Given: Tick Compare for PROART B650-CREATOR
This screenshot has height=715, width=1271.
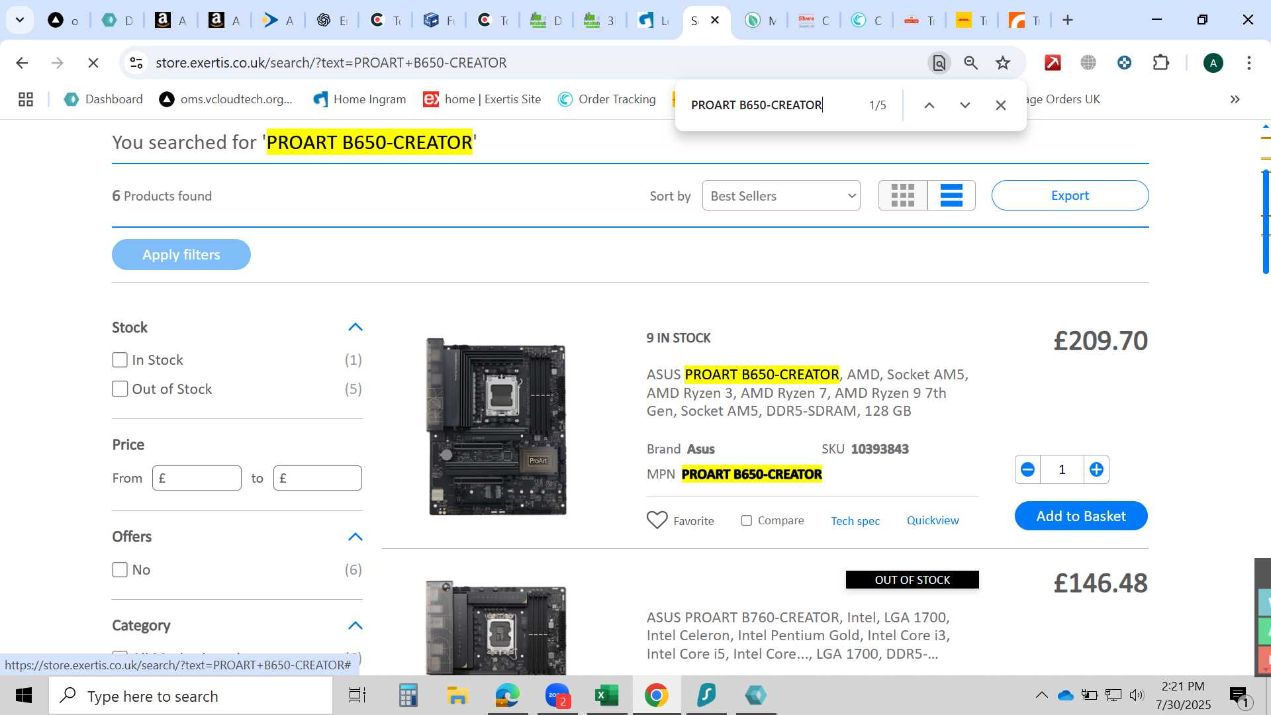Looking at the screenshot, I should (746, 520).
